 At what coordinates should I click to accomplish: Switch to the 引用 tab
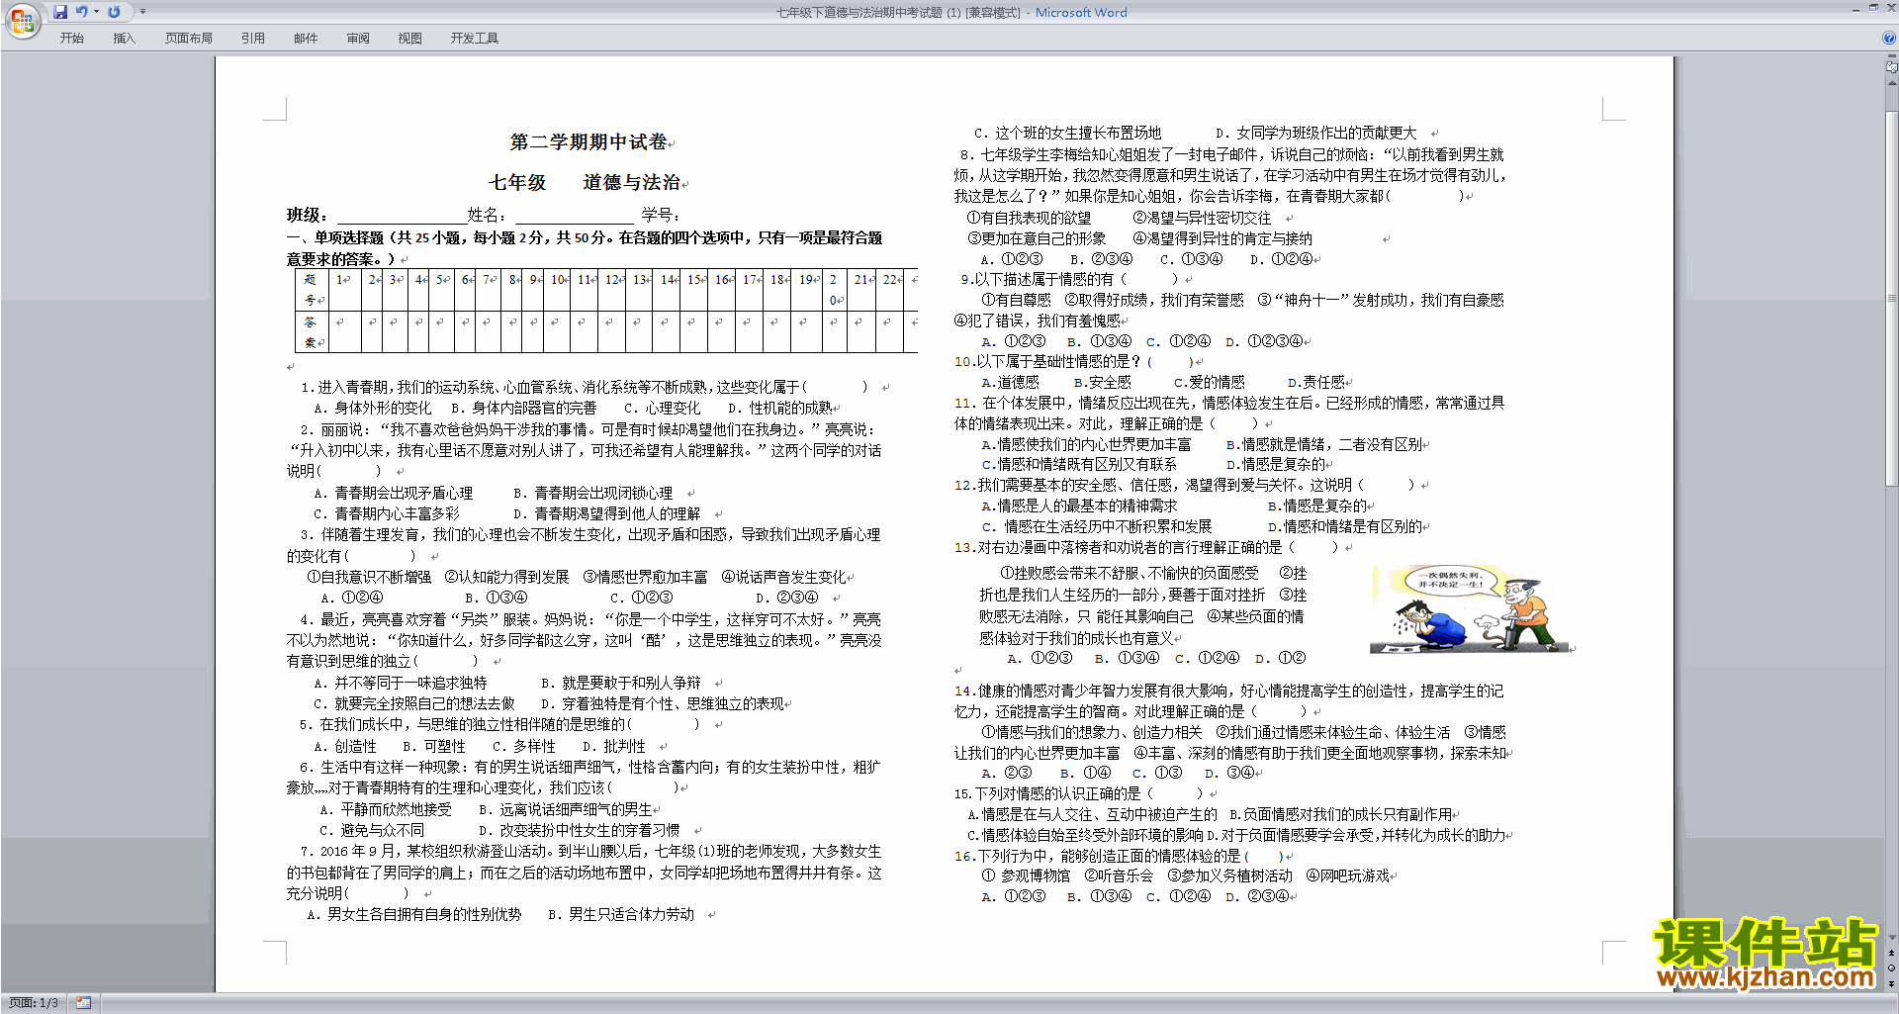tap(253, 39)
